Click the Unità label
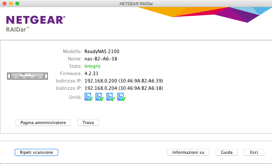Image resolution: width=272 pixels, height=164 pixels. pos(75,97)
